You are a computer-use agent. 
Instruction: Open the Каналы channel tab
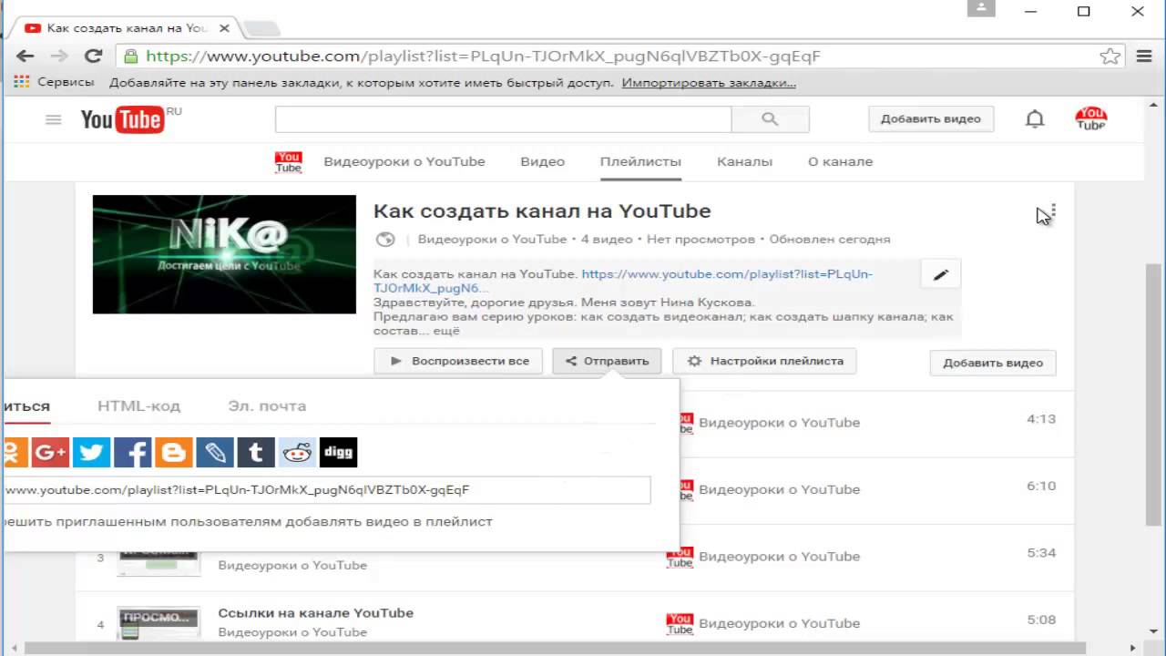click(744, 162)
